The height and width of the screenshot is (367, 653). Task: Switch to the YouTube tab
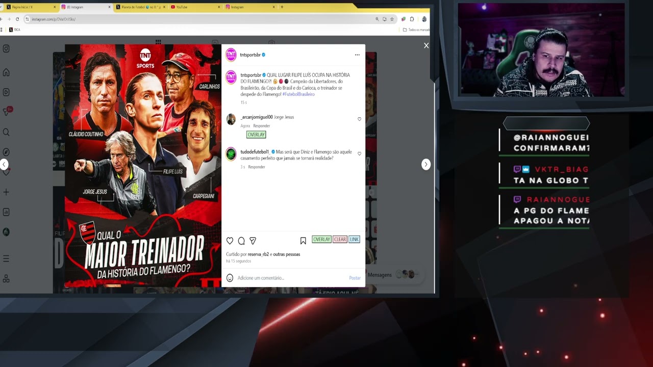coord(194,7)
